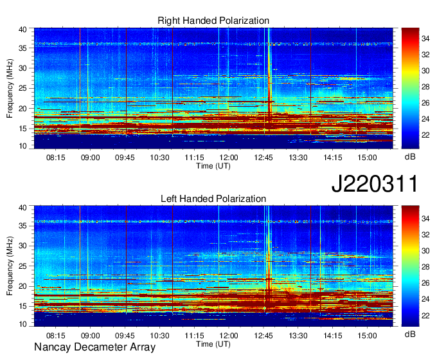The width and height of the screenshot is (437, 355).
Task: Click the 28 dB value on the upper colorbar
Action: click(425, 87)
